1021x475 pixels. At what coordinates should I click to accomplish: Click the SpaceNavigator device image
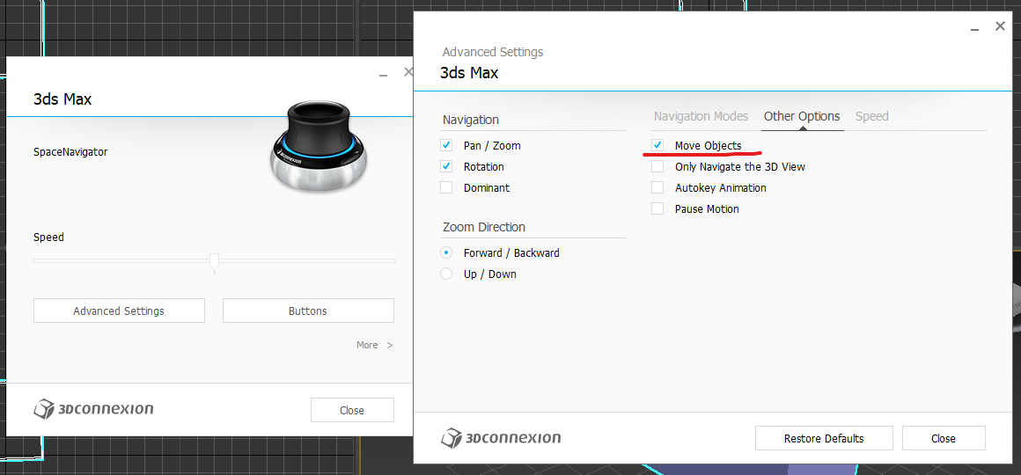point(319,149)
